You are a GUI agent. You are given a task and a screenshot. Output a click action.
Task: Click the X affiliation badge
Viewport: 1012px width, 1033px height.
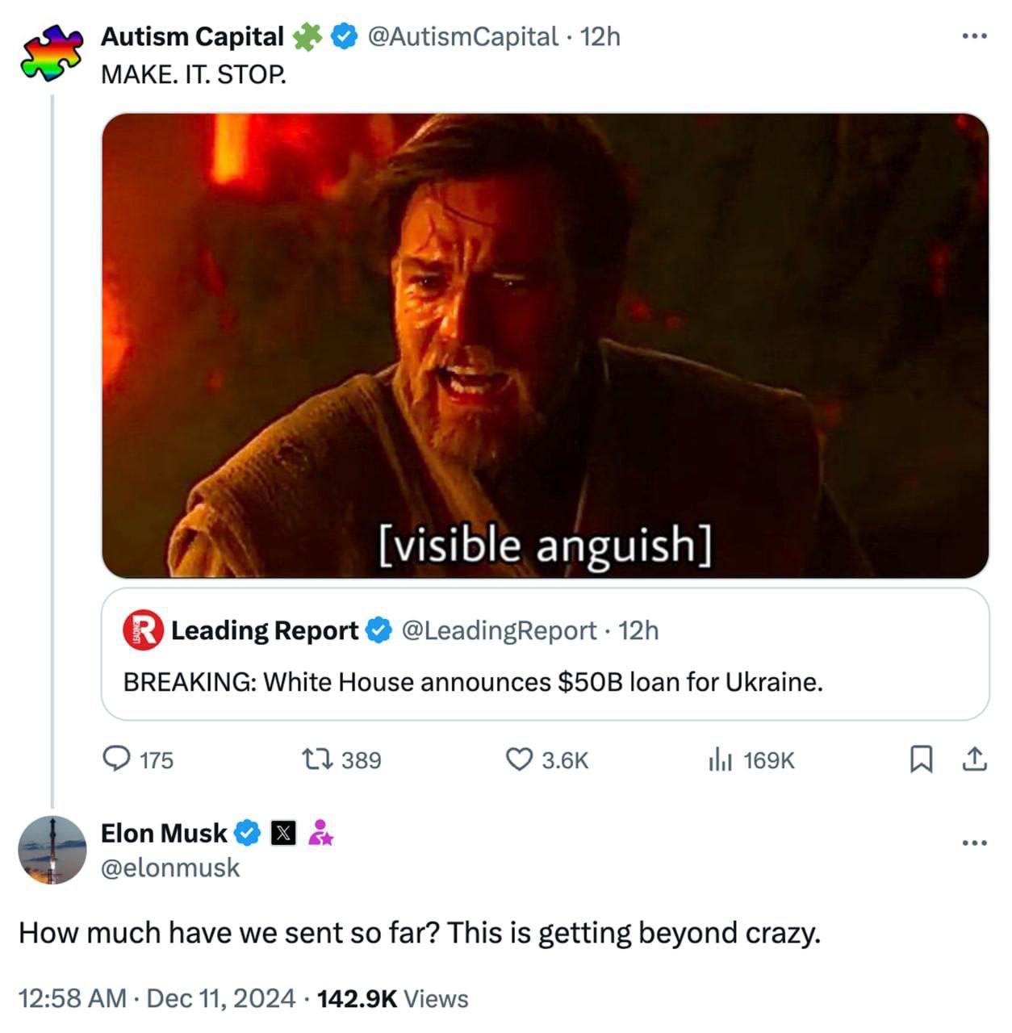pyautogui.click(x=282, y=833)
